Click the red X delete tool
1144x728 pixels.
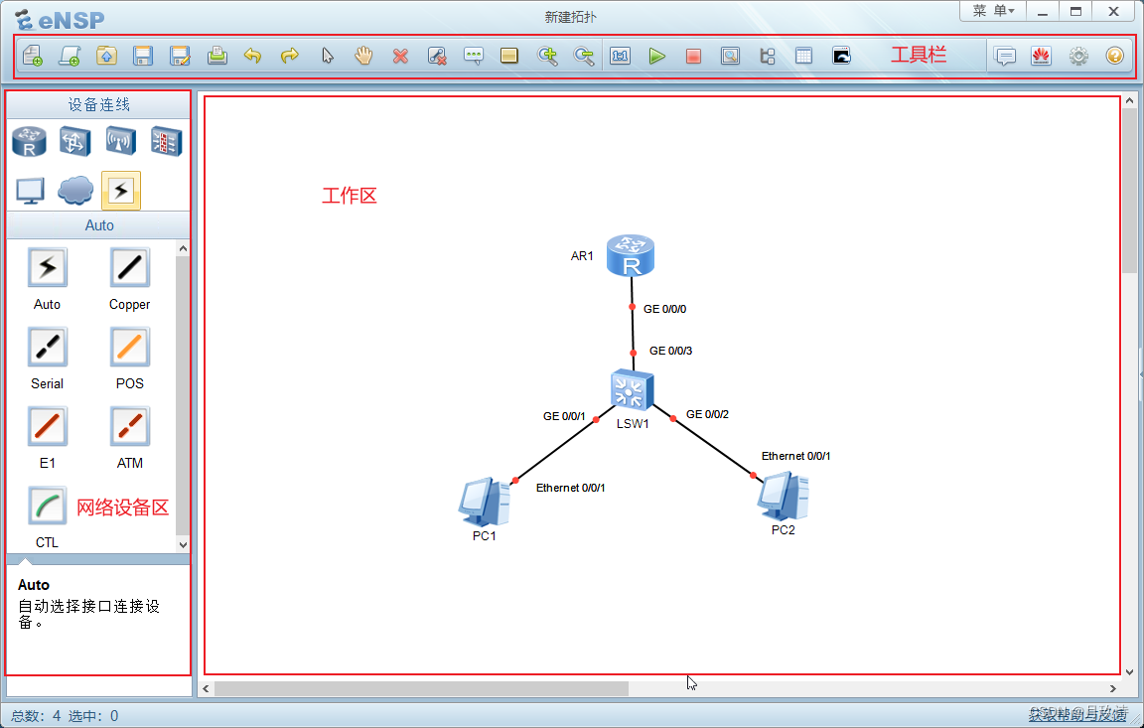[400, 56]
